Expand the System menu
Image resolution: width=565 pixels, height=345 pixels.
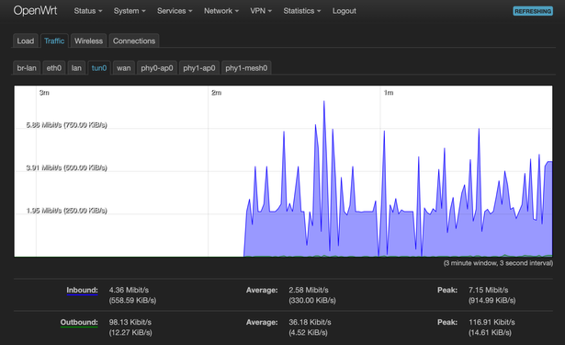130,11
